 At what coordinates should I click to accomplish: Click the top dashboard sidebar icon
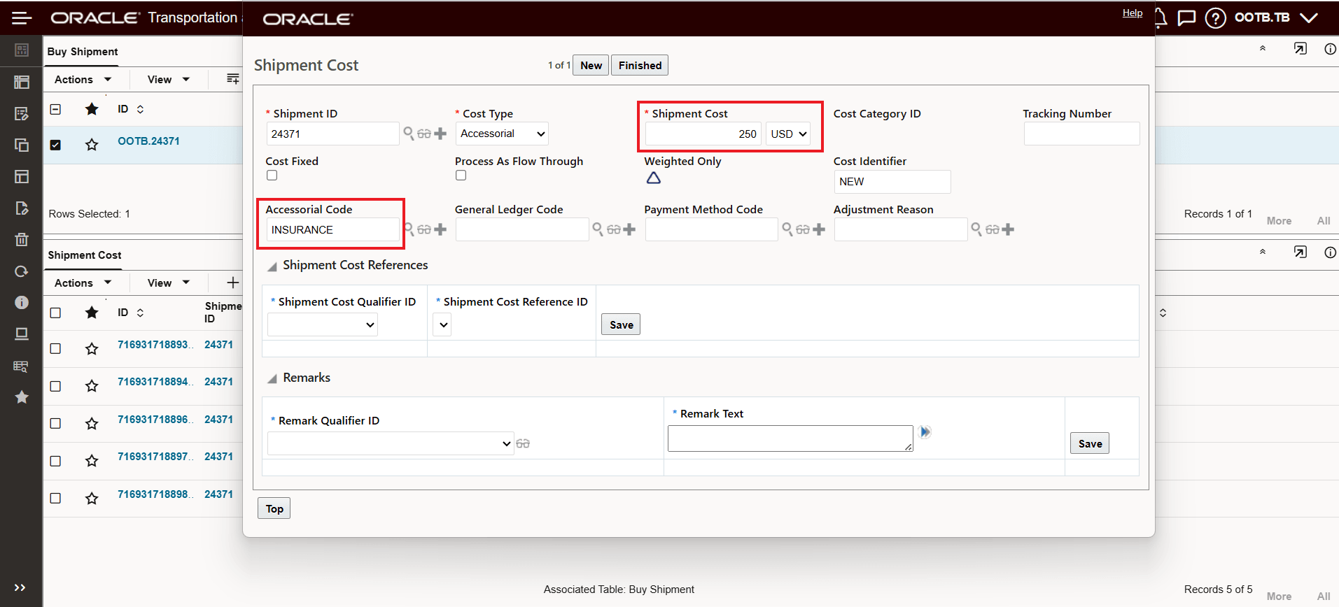pos(22,50)
